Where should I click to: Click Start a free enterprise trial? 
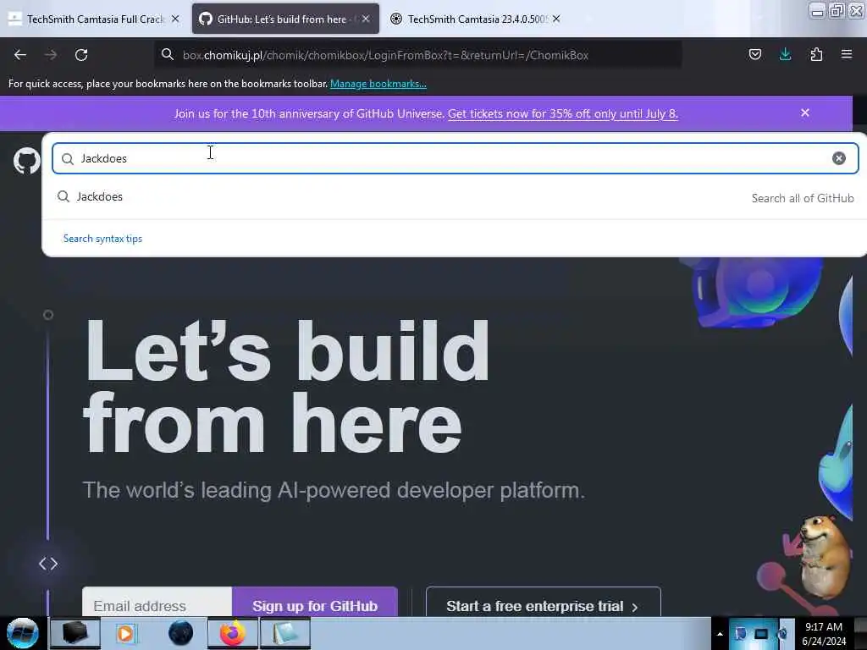pos(543,603)
